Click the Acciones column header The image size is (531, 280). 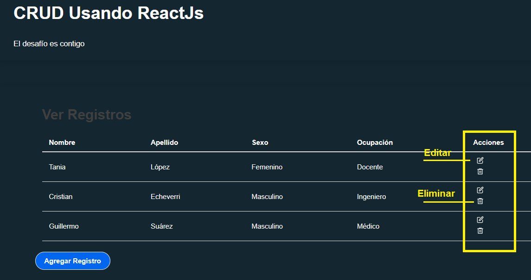point(489,143)
